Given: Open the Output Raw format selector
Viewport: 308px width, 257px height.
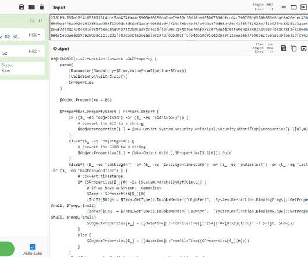Looking at the screenshot, I should [22, 68].
